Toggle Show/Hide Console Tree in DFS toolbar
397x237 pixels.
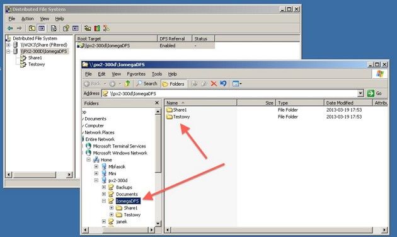click(42, 28)
